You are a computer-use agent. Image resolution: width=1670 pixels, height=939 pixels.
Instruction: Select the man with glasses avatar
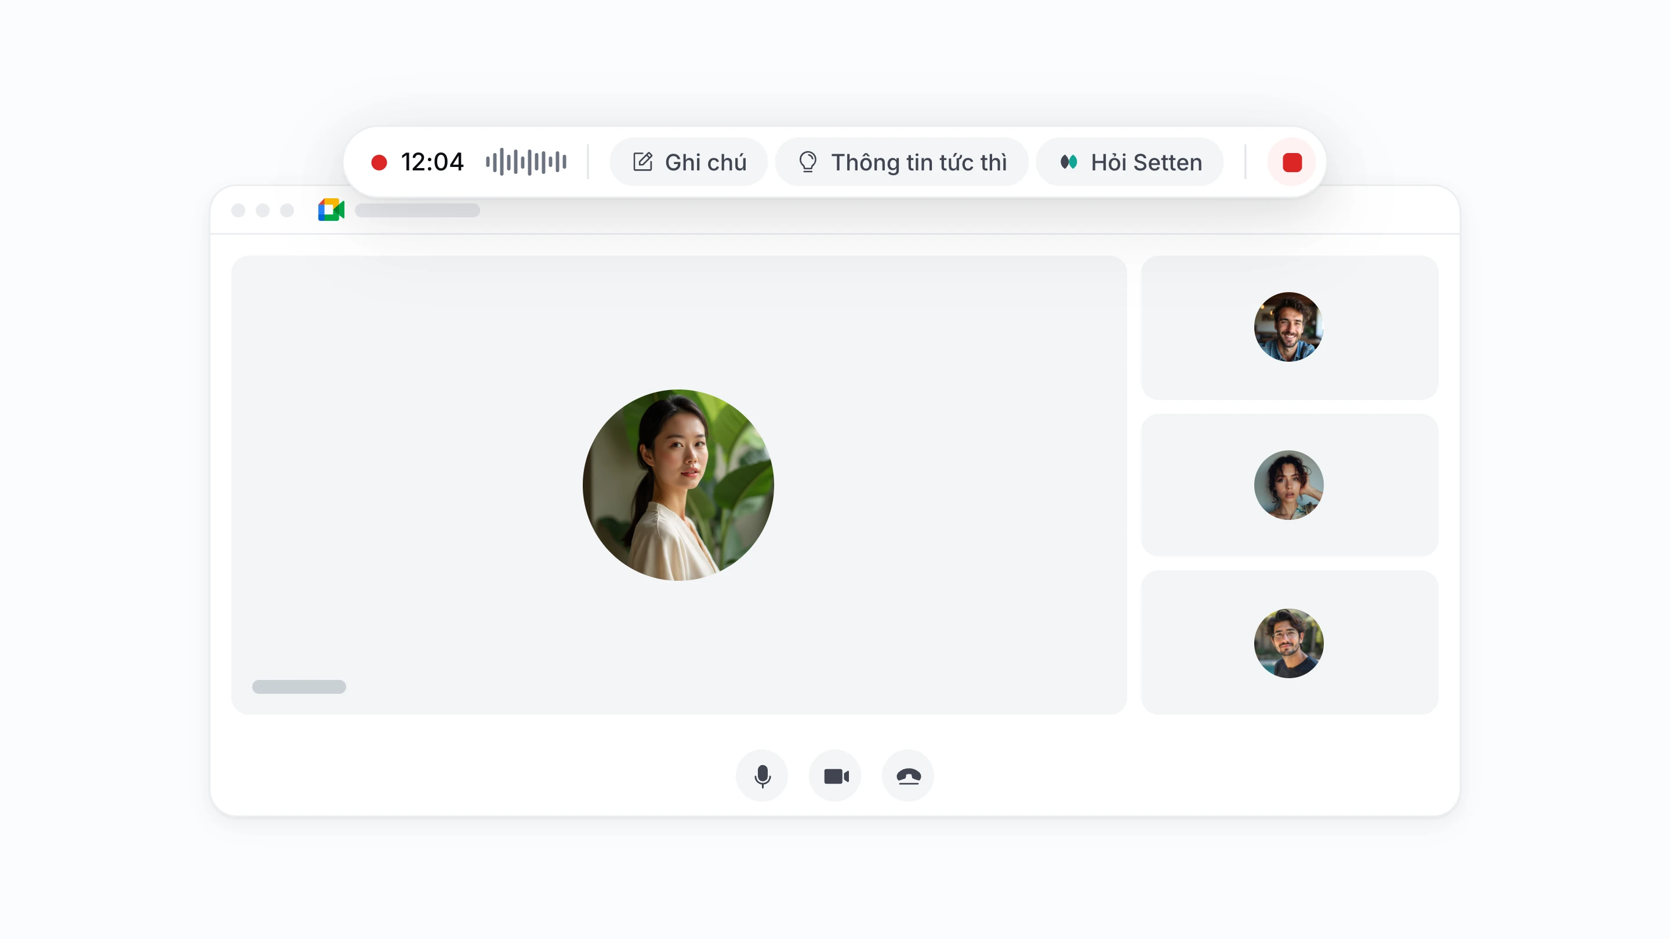click(x=1289, y=643)
